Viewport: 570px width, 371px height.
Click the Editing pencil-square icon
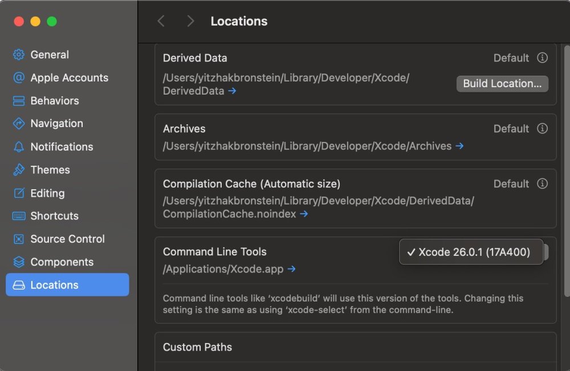19,193
